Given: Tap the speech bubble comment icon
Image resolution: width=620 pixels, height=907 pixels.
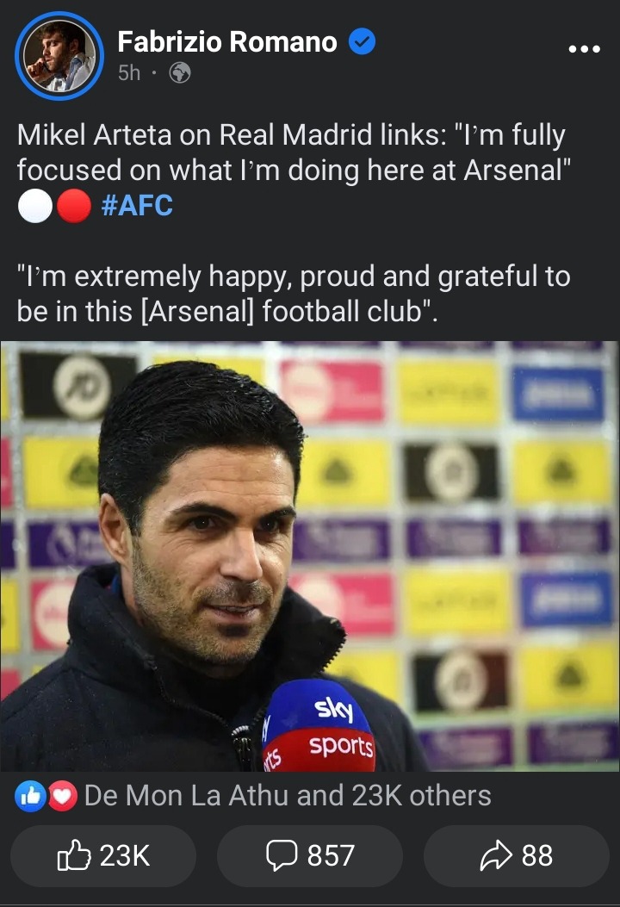Looking at the screenshot, I should coord(282,855).
